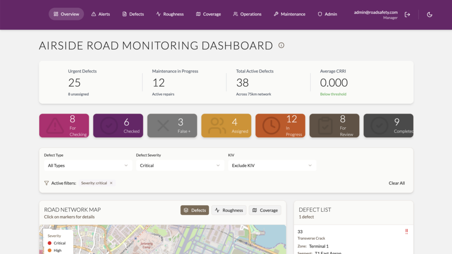Image resolution: width=452 pixels, height=254 pixels.
Task: Click the Completed status tile
Action: point(388,125)
